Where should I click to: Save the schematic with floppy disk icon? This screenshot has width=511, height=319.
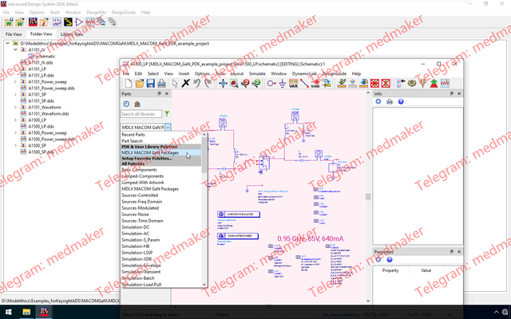(x=150, y=83)
